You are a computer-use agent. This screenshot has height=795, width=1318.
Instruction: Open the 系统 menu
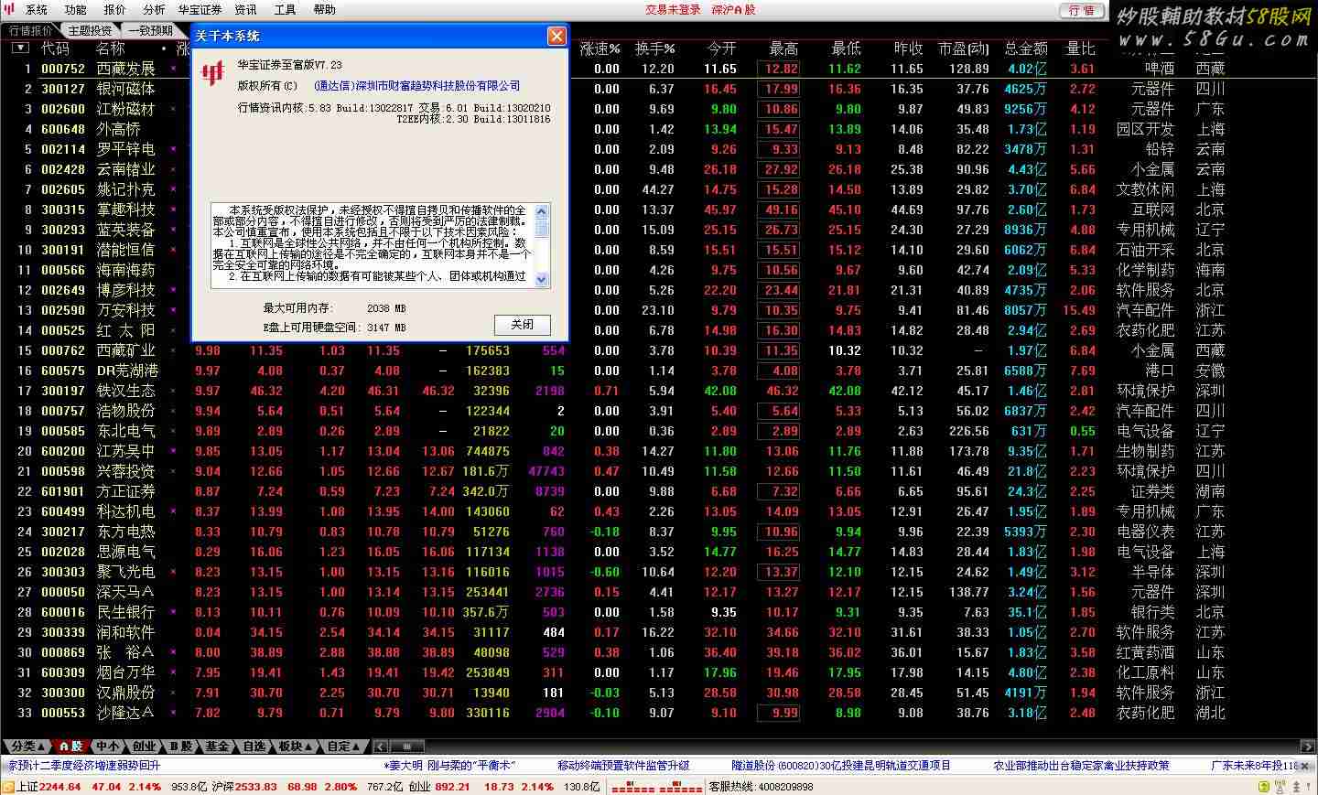pyautogui.click(x=37, y=9)
